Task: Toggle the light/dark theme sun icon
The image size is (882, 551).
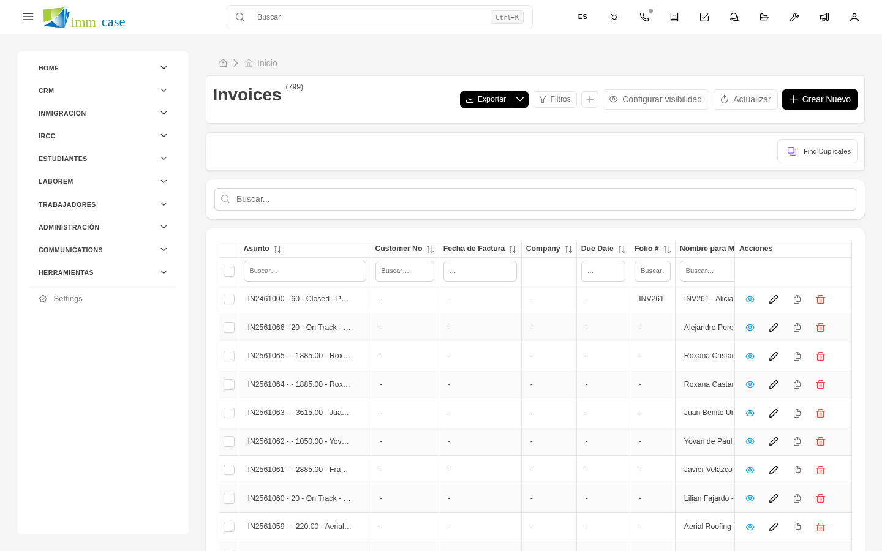Action: pos(614,17)
